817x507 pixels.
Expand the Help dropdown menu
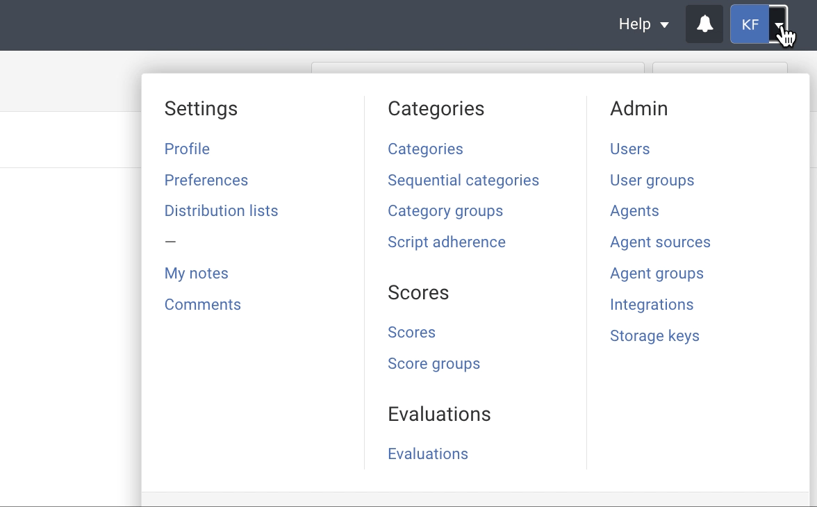coord(643,24)
